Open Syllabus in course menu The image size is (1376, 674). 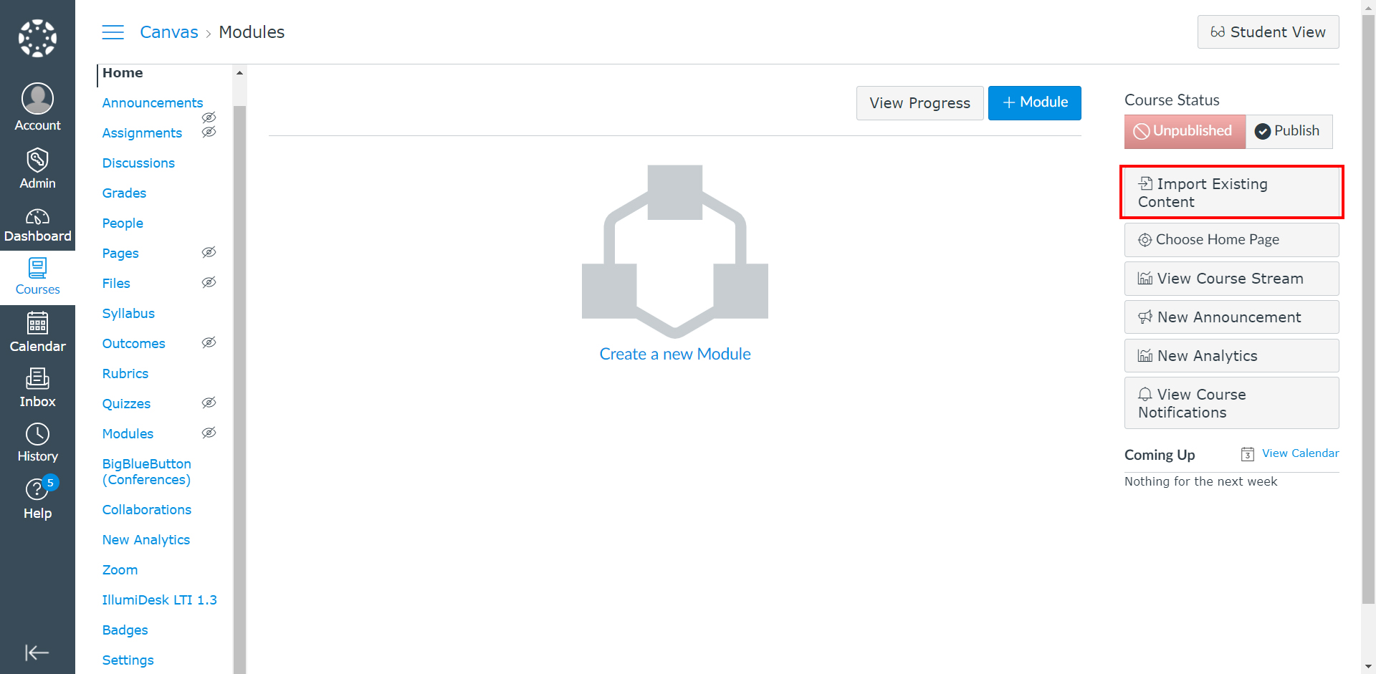pos(128,314)
